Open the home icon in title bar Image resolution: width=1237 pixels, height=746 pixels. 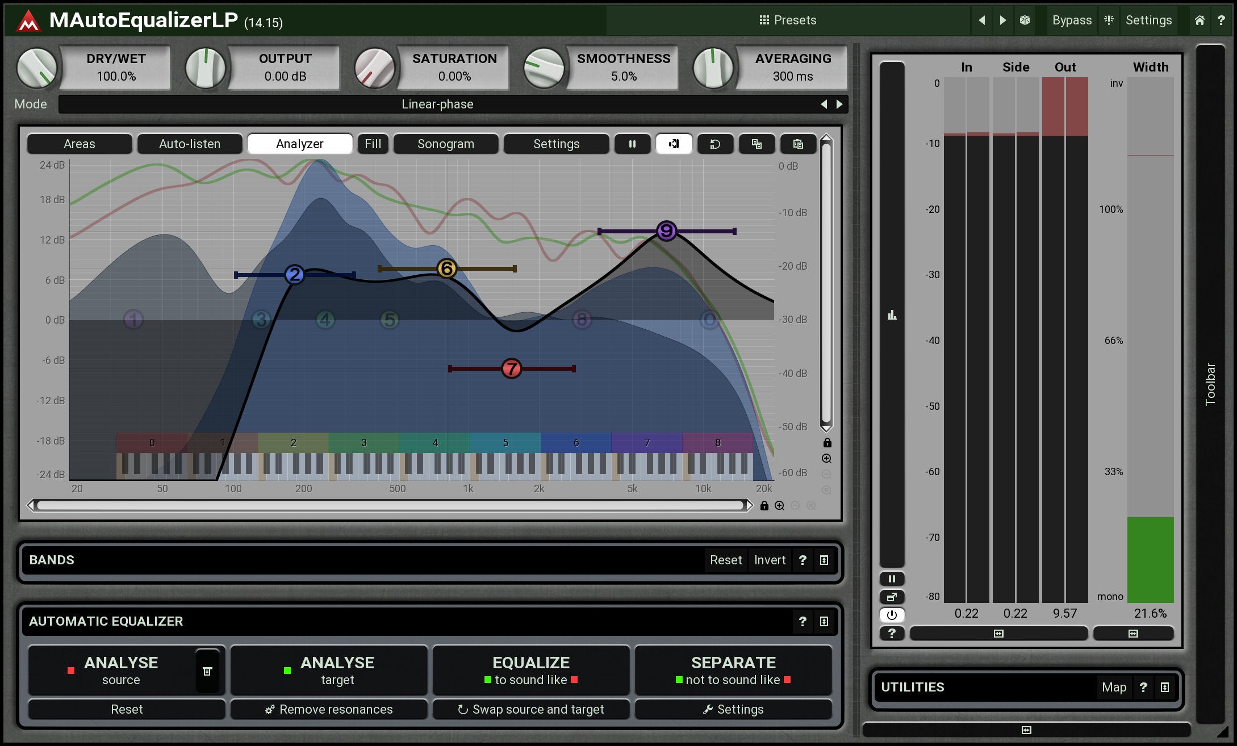click(x=1200, y=20)
